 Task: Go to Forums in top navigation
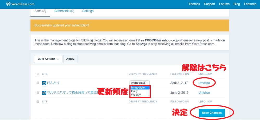click(x=224, y=4)
